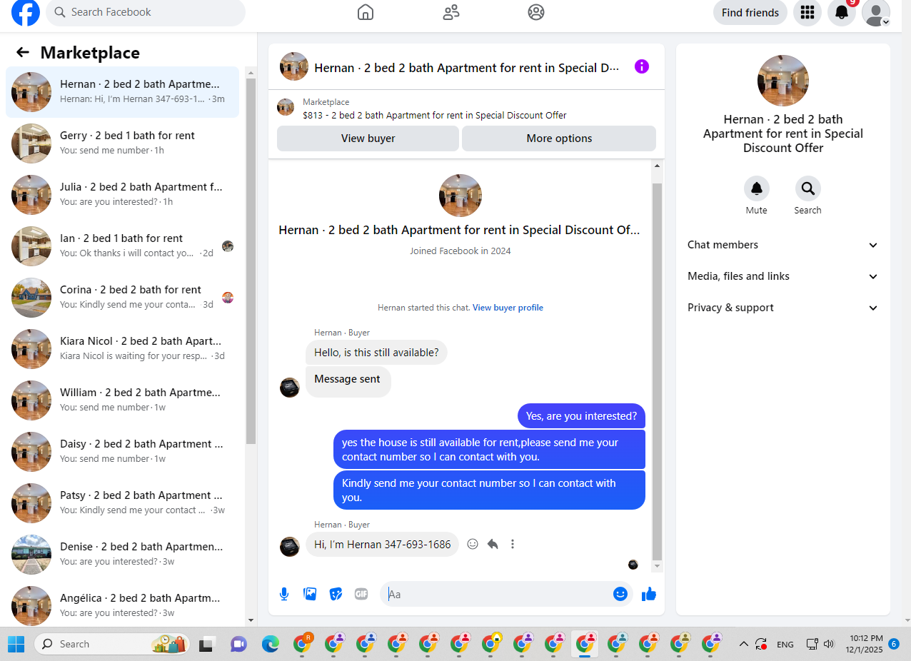Viewport: 911px width, 661px height.
Task: Click the "Hello, is this still available?" message
Action: [376, 353]
